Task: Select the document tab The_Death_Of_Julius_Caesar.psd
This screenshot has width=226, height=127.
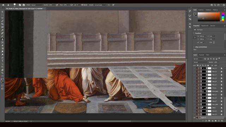Action: point(24,8)
